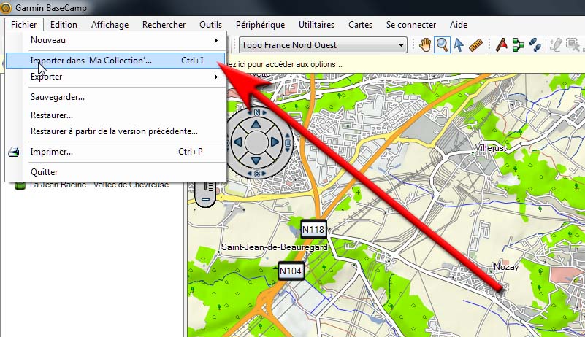This screenshot has height=337, width=585.
Task: Select the Zoom magnifier tool
Action: coord(442,45)
